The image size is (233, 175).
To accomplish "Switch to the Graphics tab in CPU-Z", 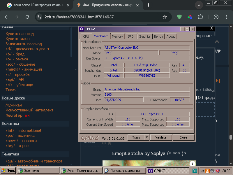I will tap(144, 36).
